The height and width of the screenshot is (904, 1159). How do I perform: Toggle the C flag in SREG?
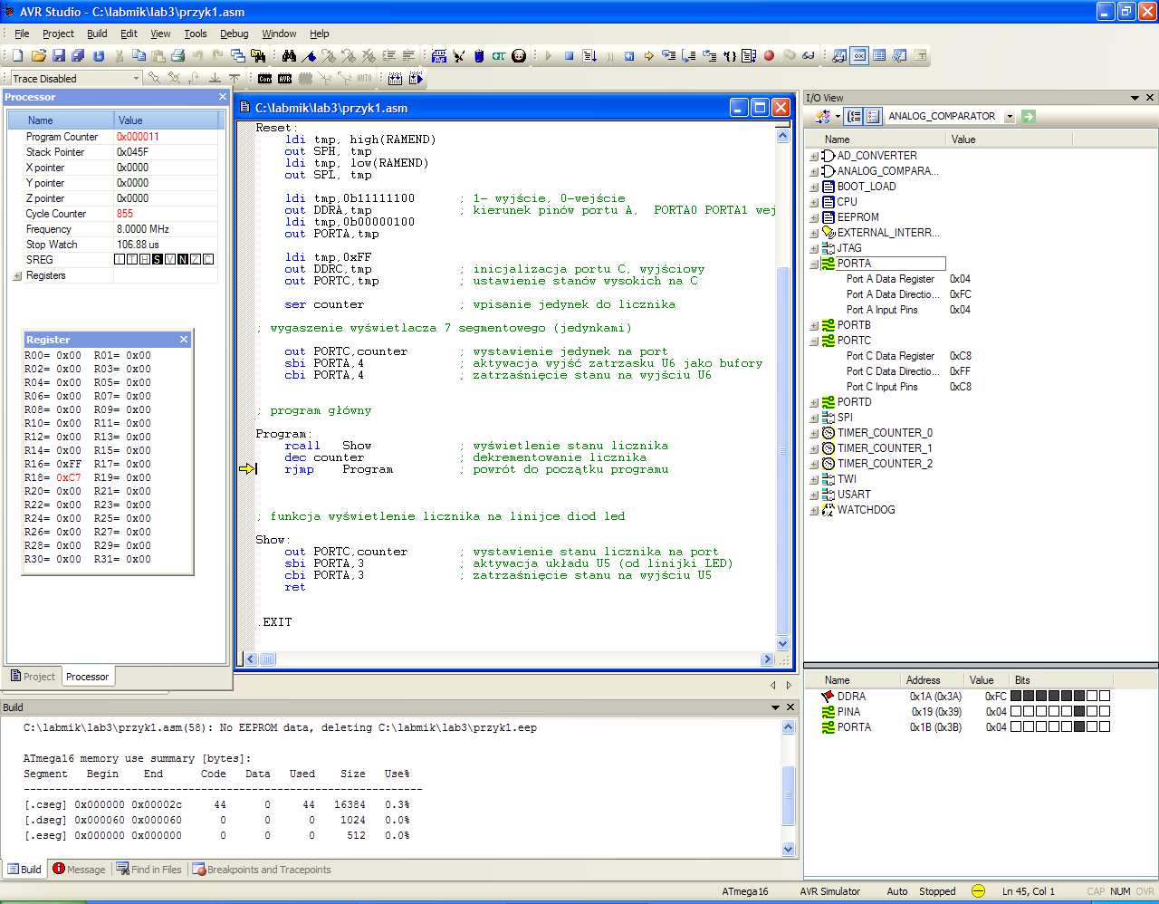208,259
